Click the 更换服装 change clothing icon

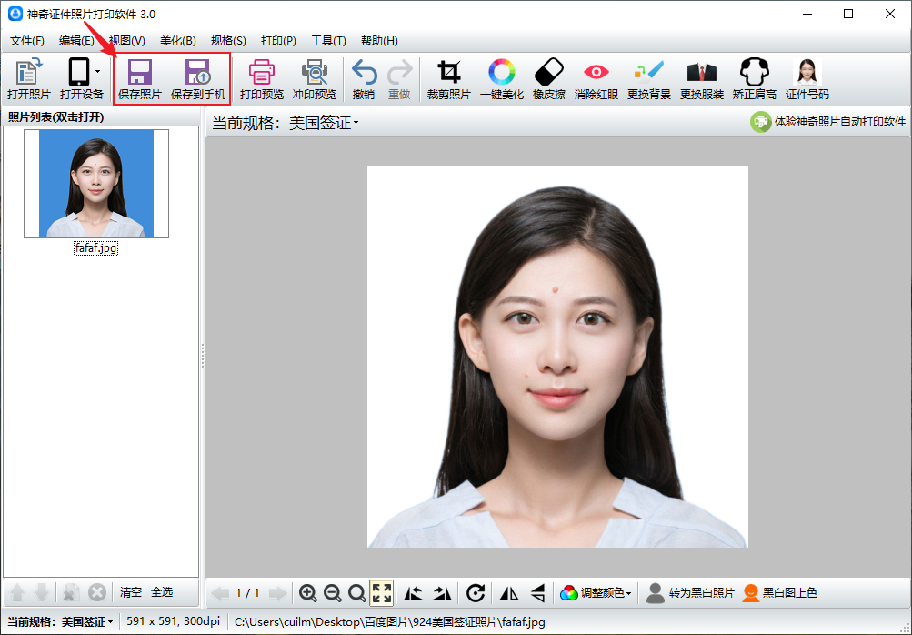click(x=701, y=78)
